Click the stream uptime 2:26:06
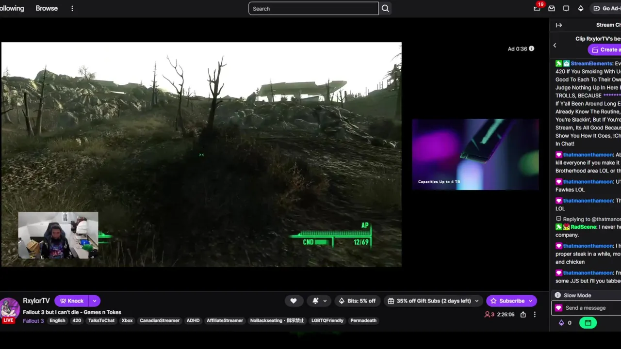621x349 pixels. coord(506,314)
